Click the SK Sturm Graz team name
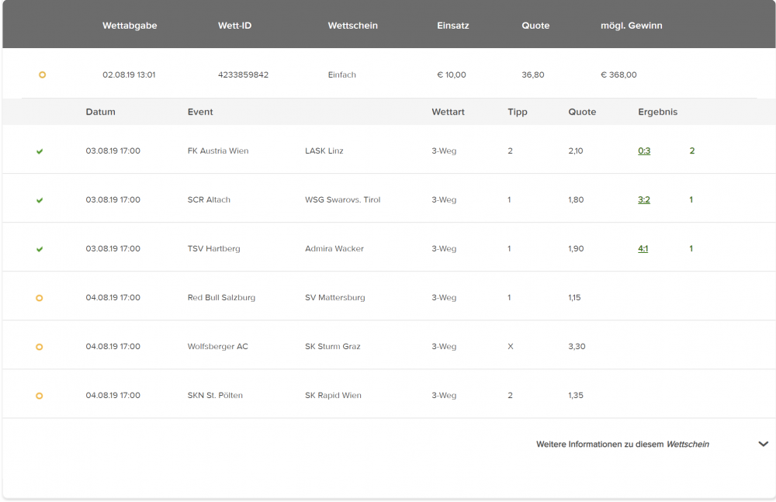Image resolution: width=776 pixels, height=502 pixels. [332, 347]
